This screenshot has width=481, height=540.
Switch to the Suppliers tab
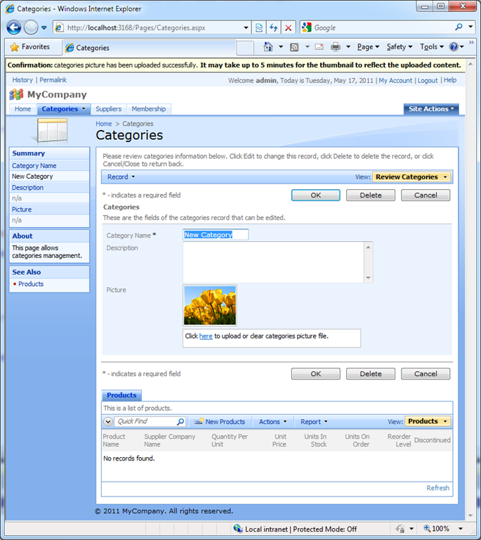tap(108, 109)
